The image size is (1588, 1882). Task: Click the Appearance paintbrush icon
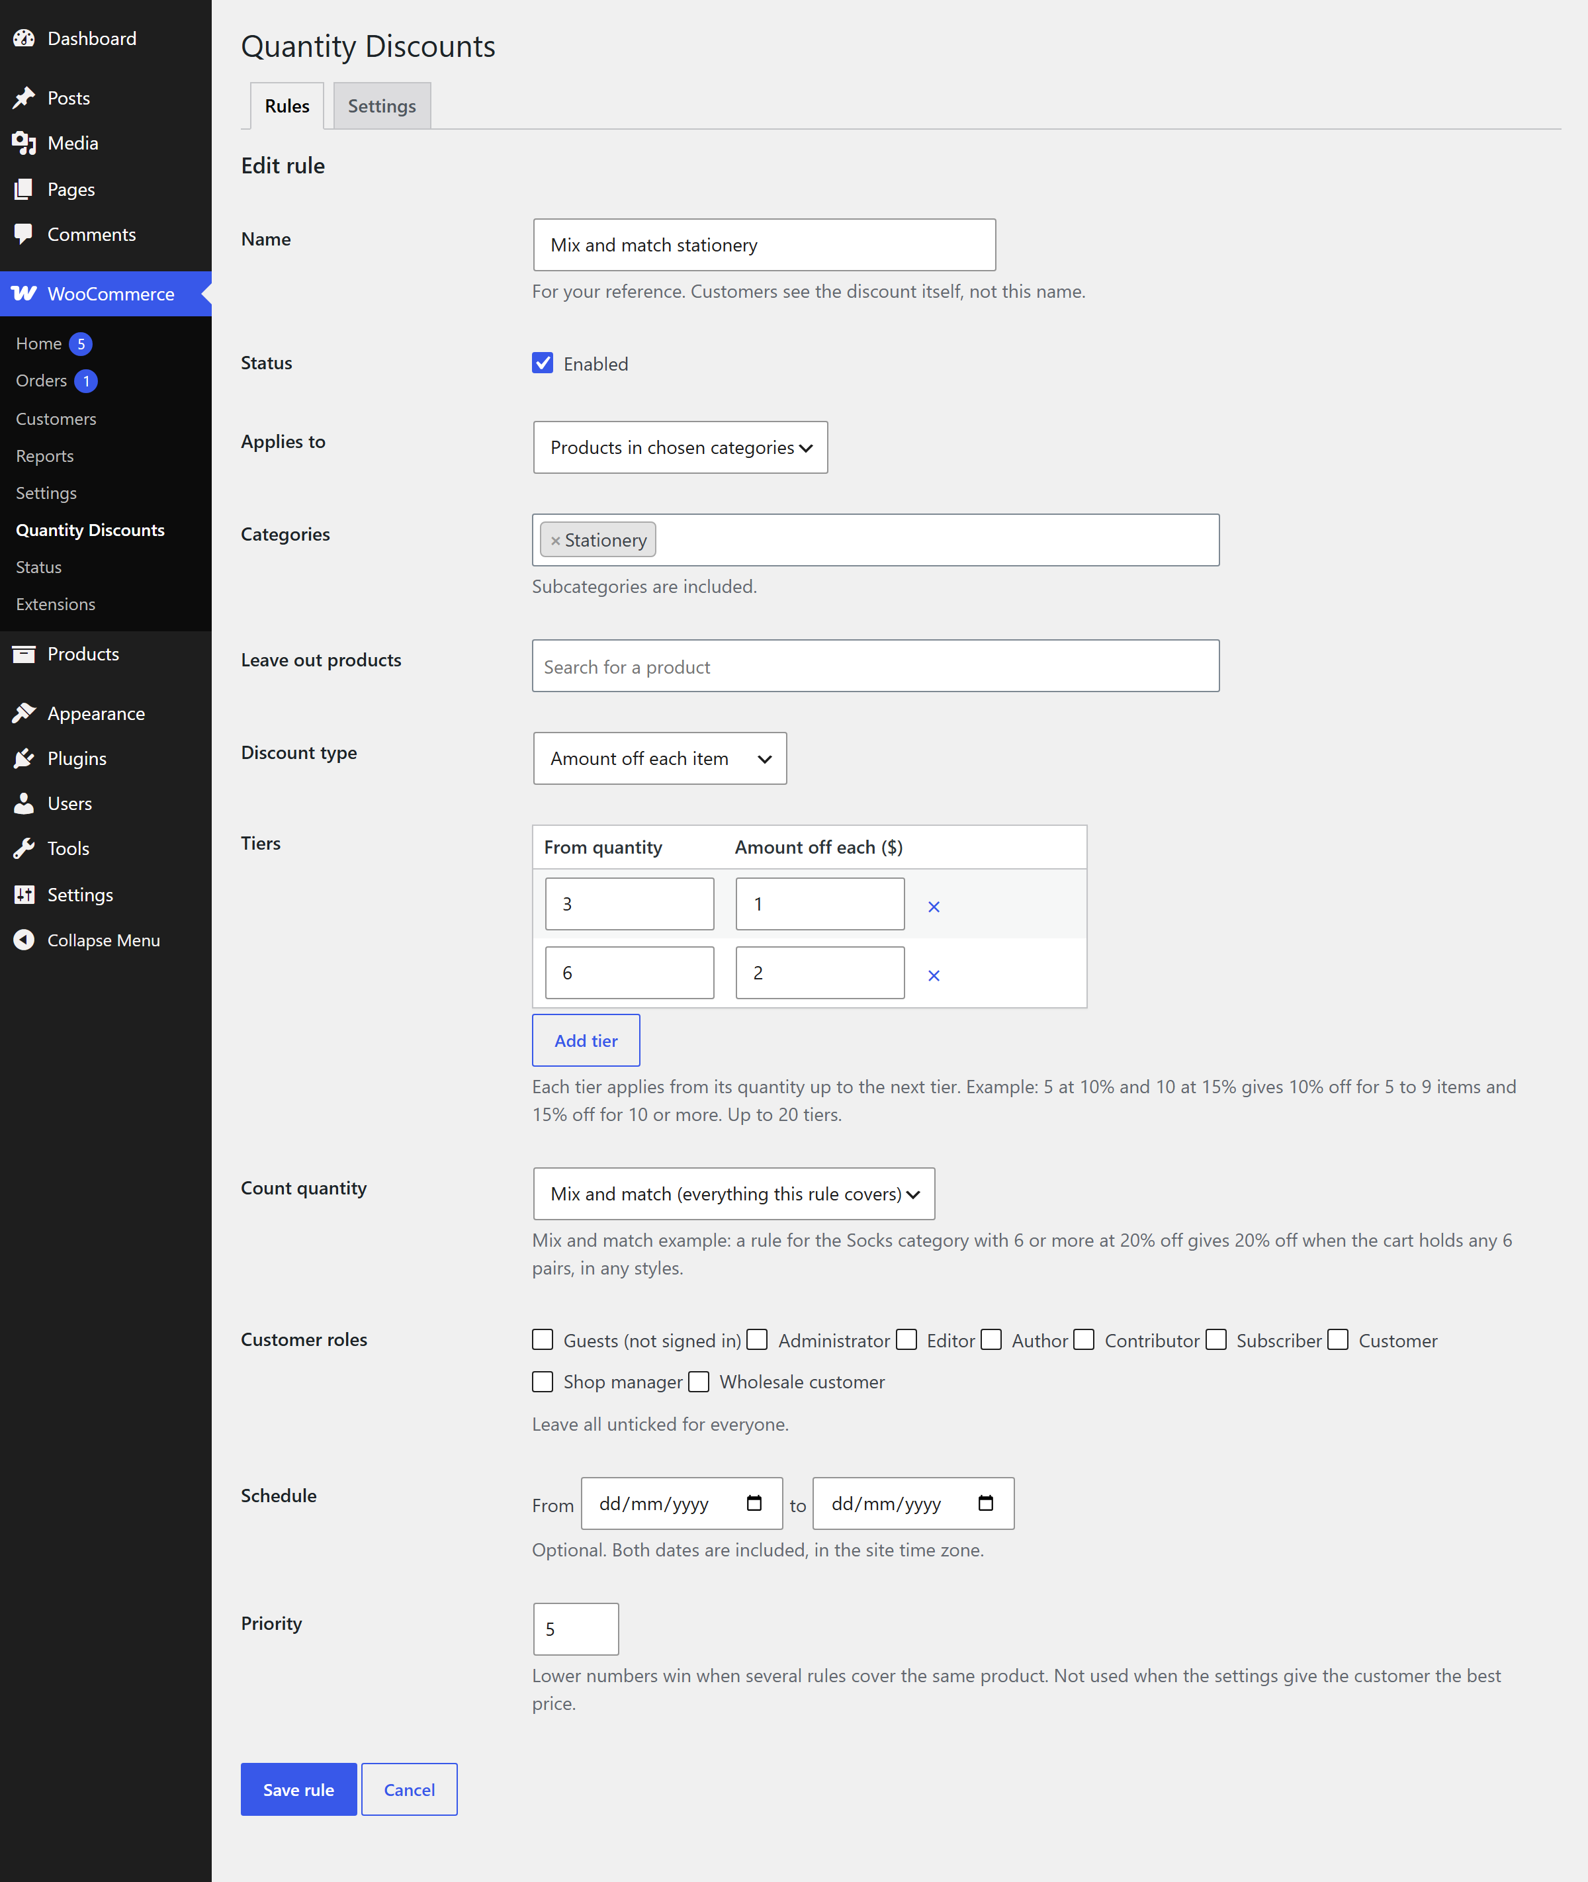point(24,713)
